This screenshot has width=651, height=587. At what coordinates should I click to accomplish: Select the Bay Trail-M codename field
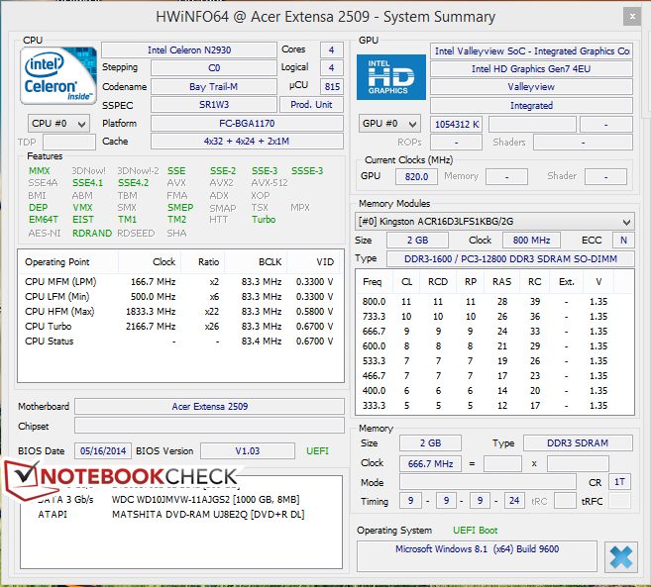pyautogui.click(x=213, y=87)
